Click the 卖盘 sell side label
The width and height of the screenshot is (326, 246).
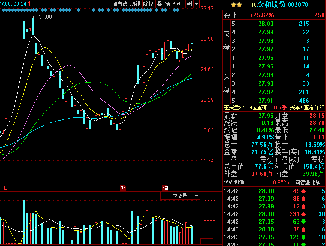[x=226, y=41]
